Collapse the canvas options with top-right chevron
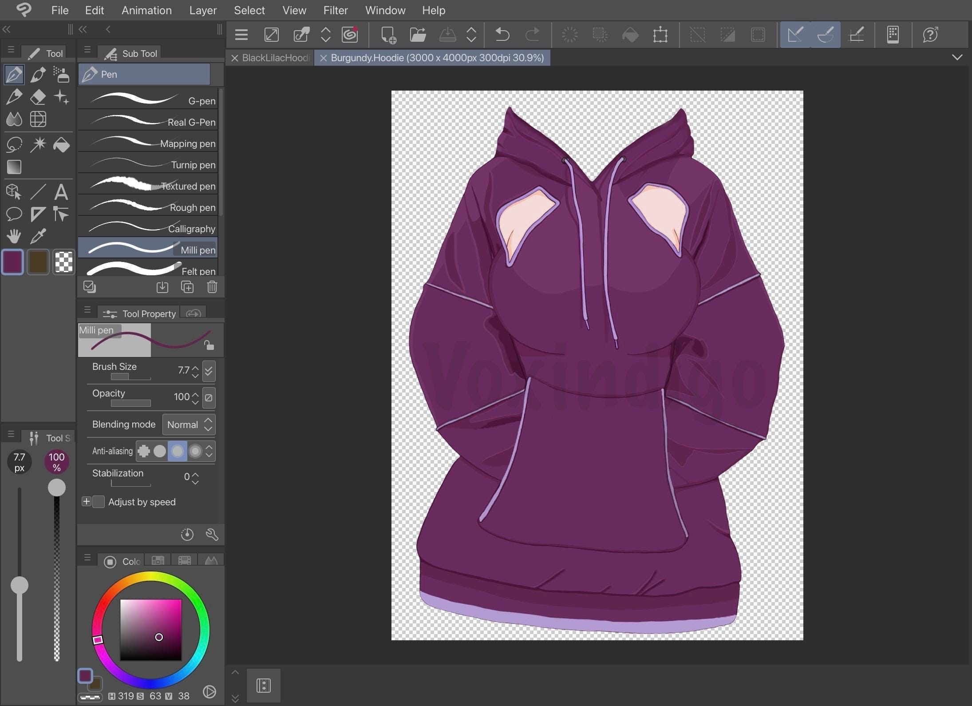The width and height of the screenshot is (972, 706). pos(957,56)
